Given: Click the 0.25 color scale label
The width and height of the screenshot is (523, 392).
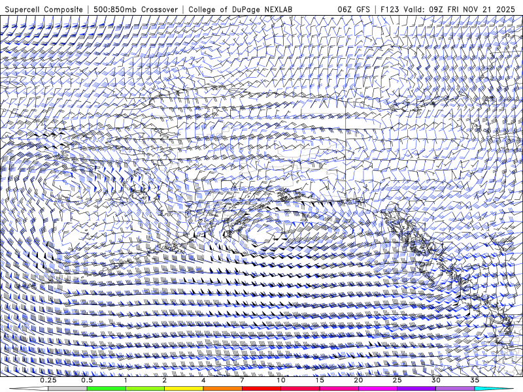Looking at the screenshot, I should (48, 380).
